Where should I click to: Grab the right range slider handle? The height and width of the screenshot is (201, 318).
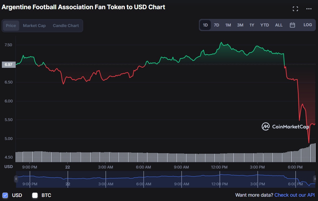tap(315, 179)
